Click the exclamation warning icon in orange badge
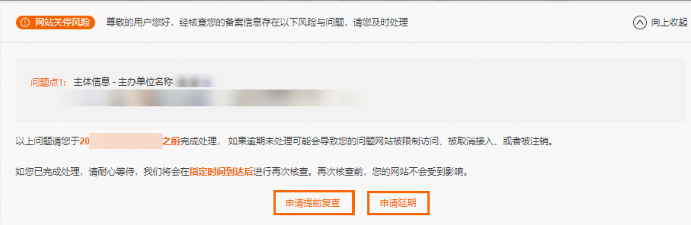 25,22
